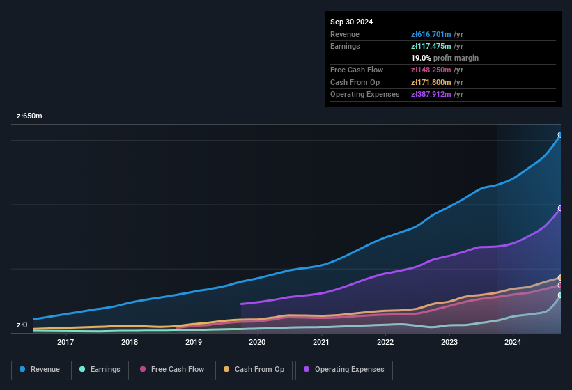The image size is (572, 390).
Task: Click the 2024 x-axis label
Action: (513, 342)
